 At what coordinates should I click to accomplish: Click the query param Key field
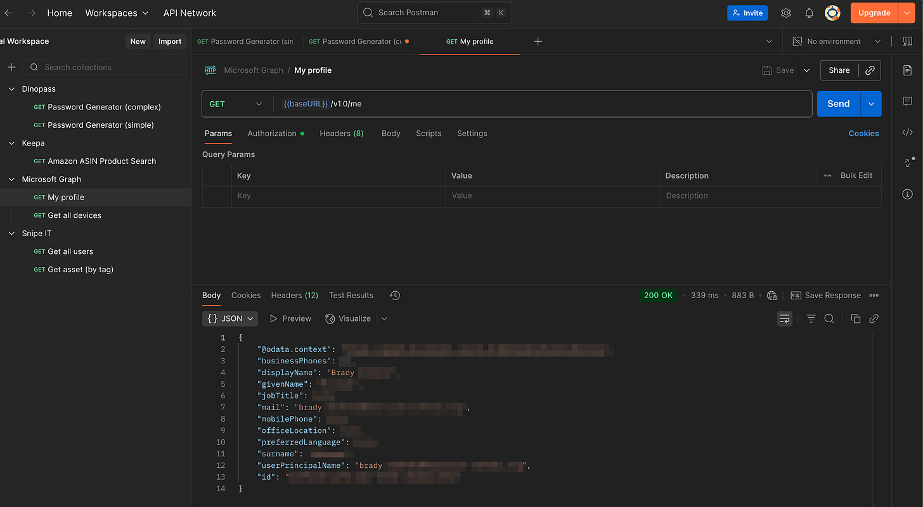(x=339, y=196)
